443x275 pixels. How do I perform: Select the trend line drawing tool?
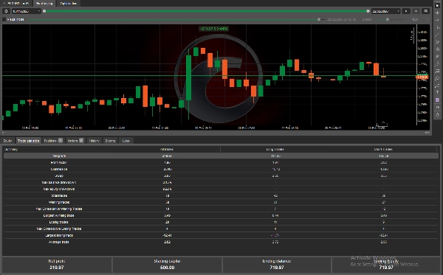(x=437, y=35)
